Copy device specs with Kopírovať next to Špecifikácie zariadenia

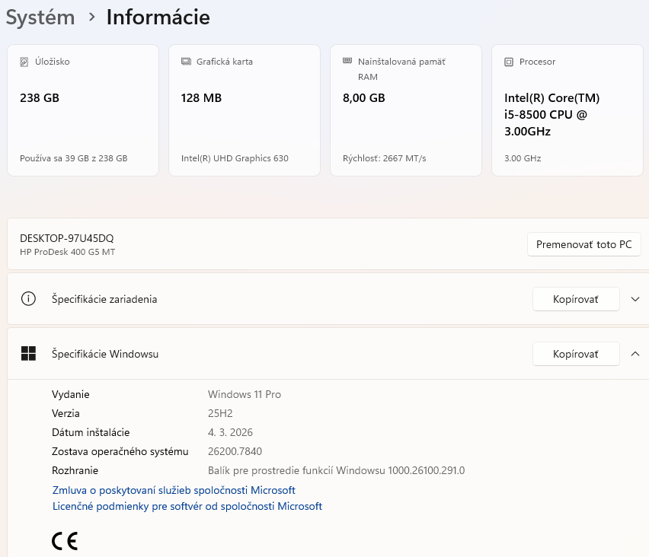tap(576, 299)
